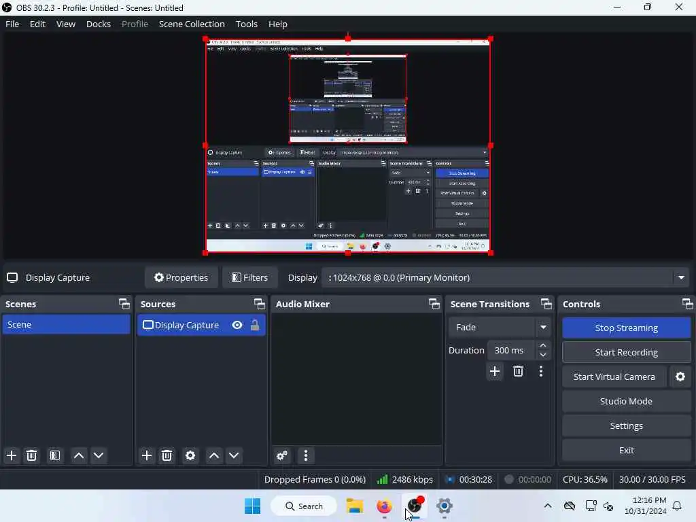Click the Dropped Frames status text
This screenshot has height=522, width=696.
pos(315,479)
